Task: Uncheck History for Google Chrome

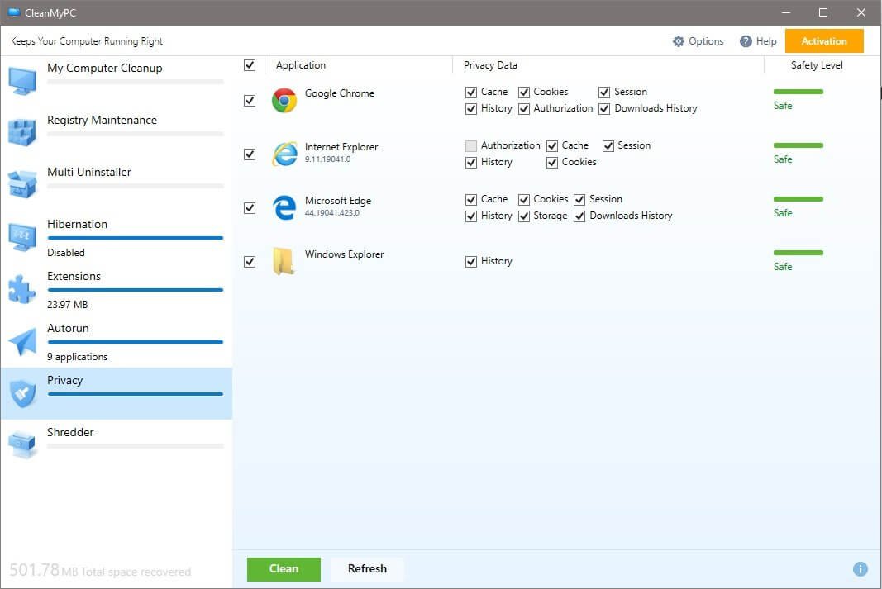Action: [471, 108]
